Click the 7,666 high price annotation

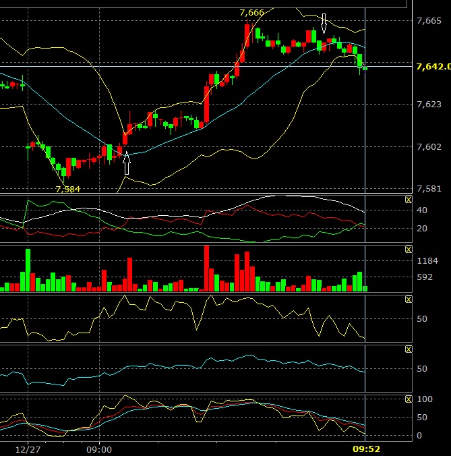(x=251, y=13)
